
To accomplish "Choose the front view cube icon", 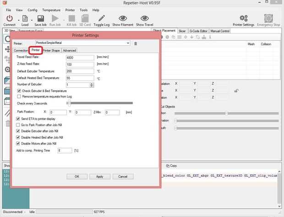I will pos(7,91).
